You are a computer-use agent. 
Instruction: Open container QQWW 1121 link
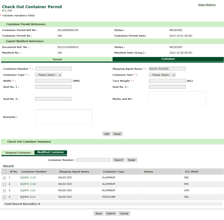(x=28, y=190)
